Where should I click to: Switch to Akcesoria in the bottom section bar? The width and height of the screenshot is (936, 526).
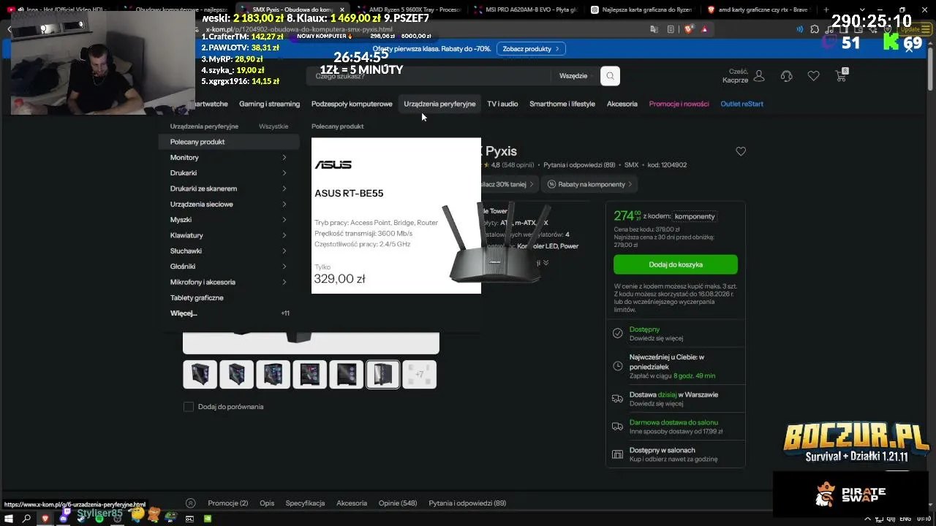point(352,503)
